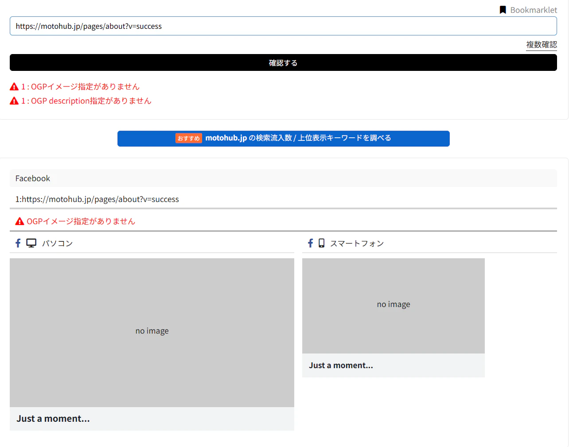Click the orange おすすめ badge
Viewport: 569px width, 447px height.
tap(189, 138)
